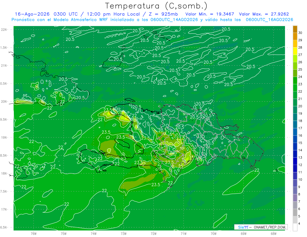This screenshot has height=237, width=307.
Task: Click the '25' contour label on the map
Action: (180, 166)
